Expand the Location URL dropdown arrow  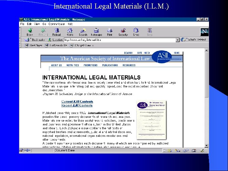[x=177, y=40]
